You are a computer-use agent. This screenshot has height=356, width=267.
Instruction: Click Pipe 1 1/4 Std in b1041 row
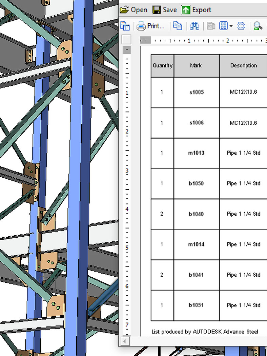[x=243, y=275]
